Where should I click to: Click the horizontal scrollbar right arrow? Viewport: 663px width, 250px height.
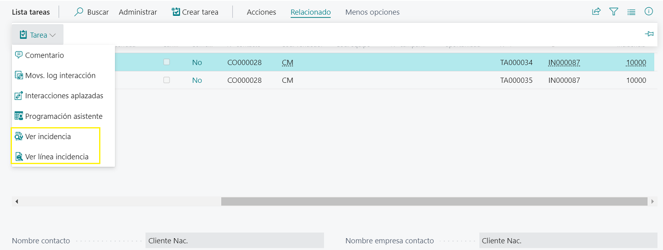coord(652,202)
